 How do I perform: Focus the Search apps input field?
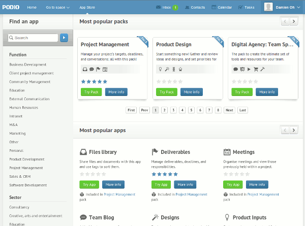click(x=35, y=38)
